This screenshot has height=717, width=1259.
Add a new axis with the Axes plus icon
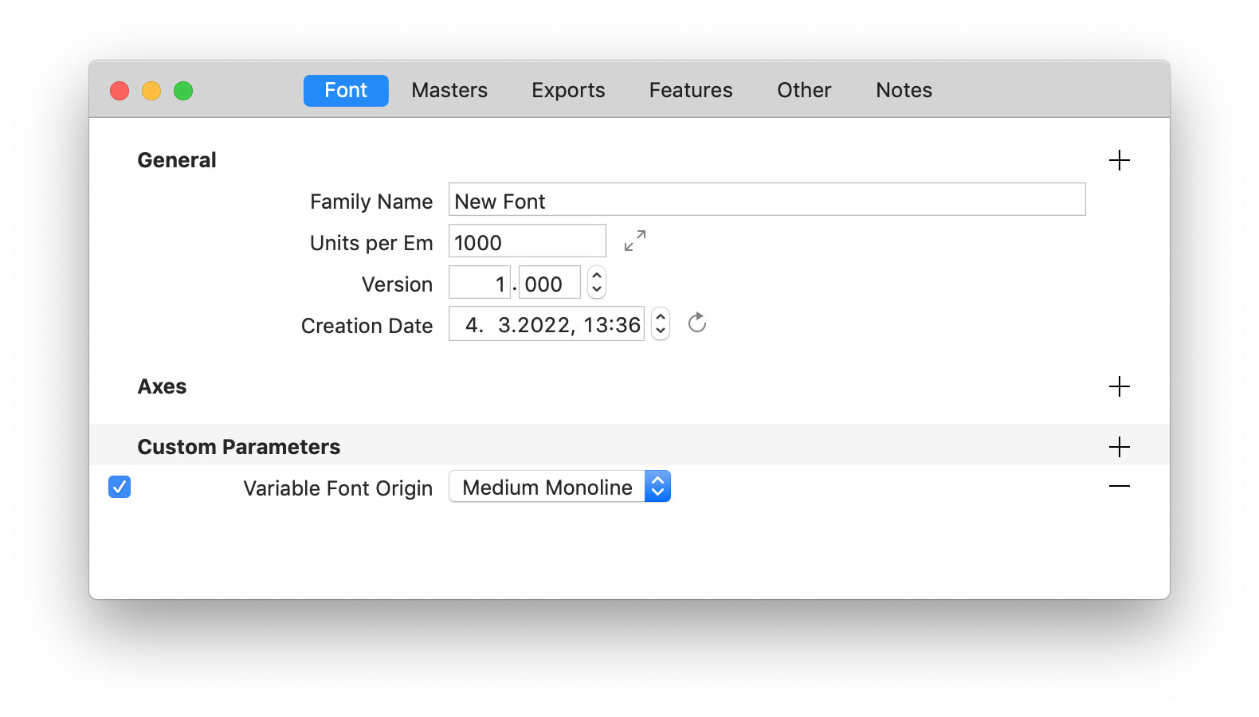pos(1119,386)
